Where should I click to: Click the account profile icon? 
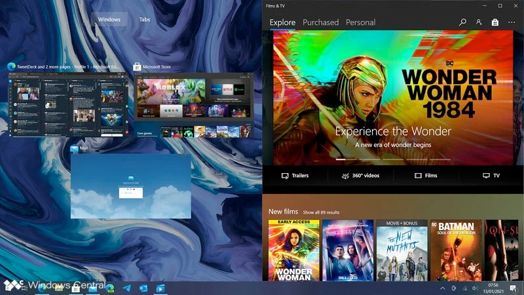pyautogui.click(x=479, y=22)
